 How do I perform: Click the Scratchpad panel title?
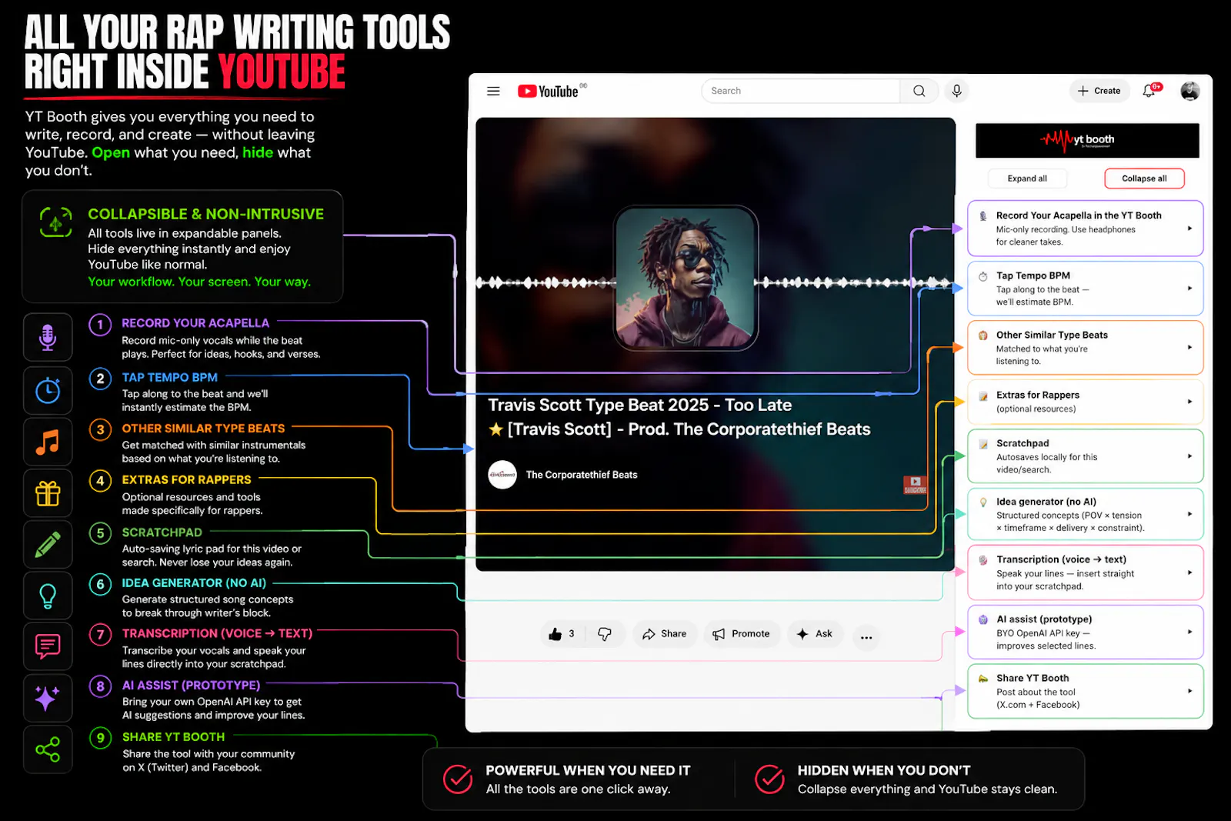pos(1022,443)
